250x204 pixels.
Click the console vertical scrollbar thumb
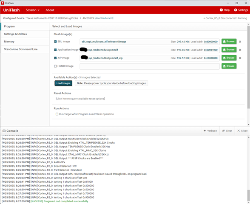[248, 195]
